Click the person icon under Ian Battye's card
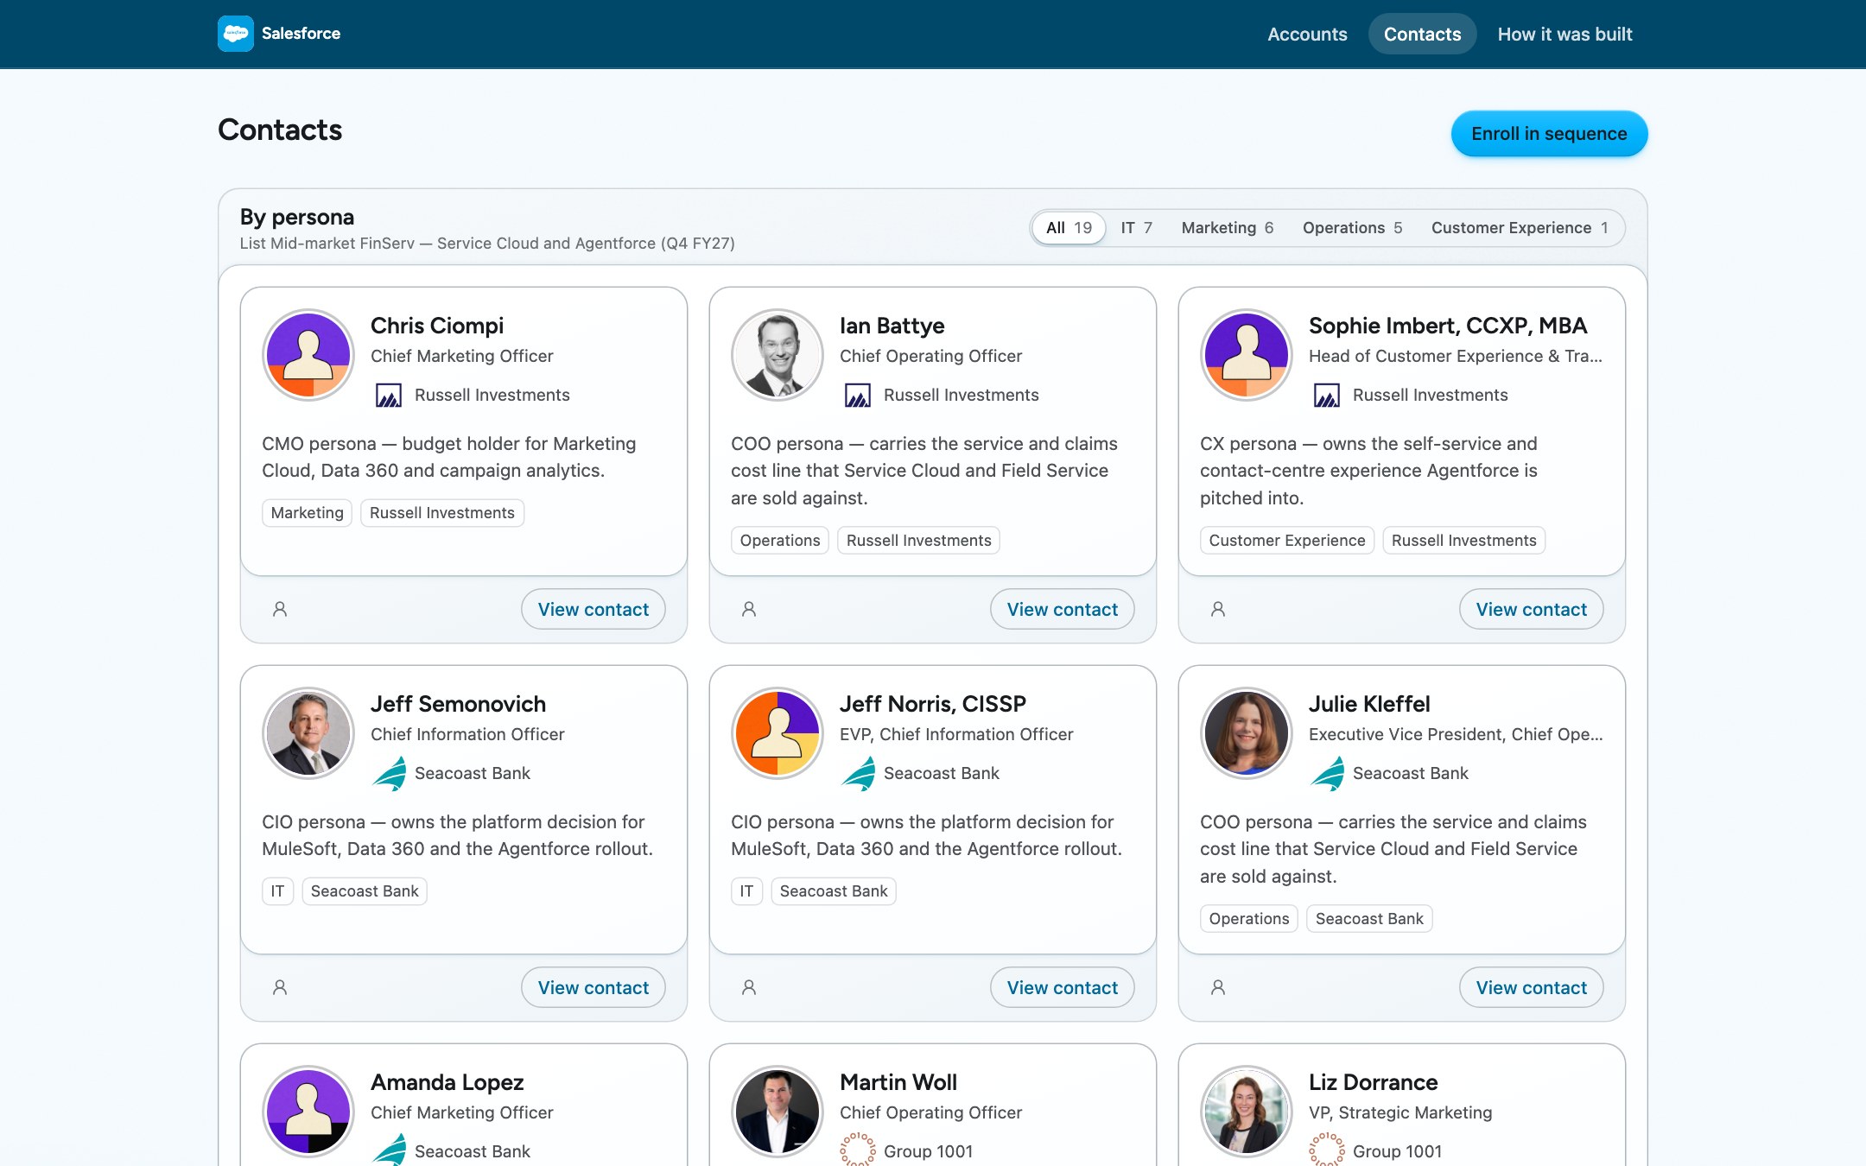This screenshot has width=1866, height=1166. 749,609
